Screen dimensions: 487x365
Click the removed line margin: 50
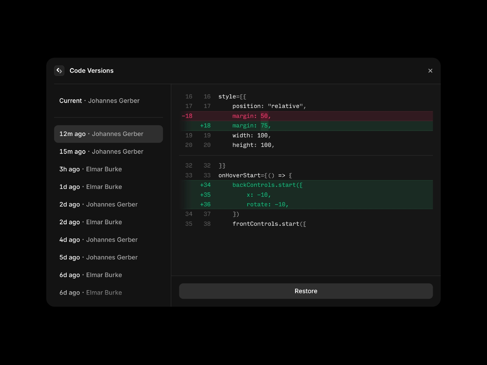306,116
